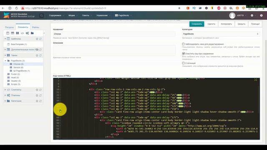Refresh the Плагины section

40,95
